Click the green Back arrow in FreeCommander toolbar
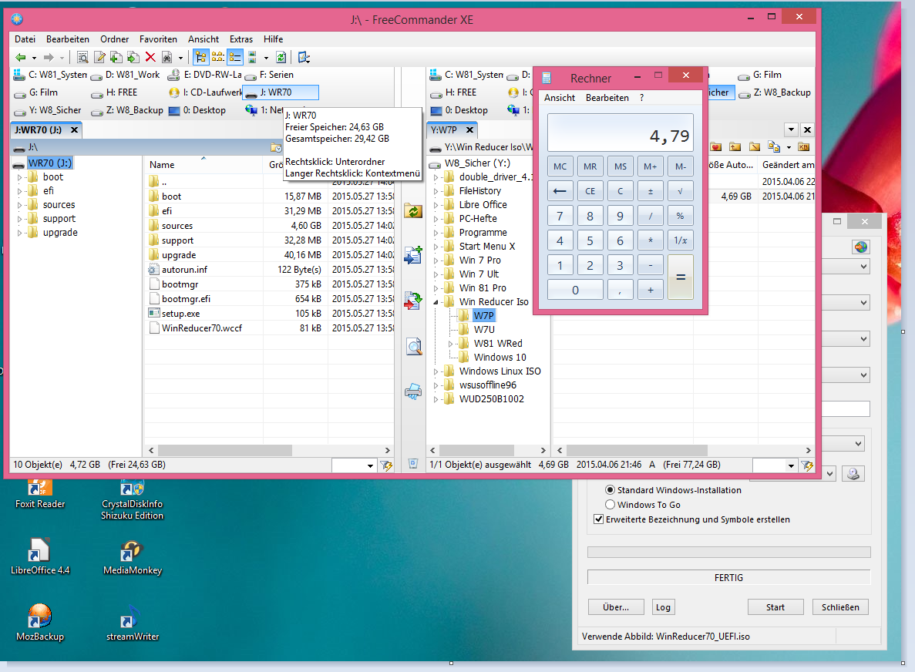Viewport: 915px width, 672px height. (21, 57)
